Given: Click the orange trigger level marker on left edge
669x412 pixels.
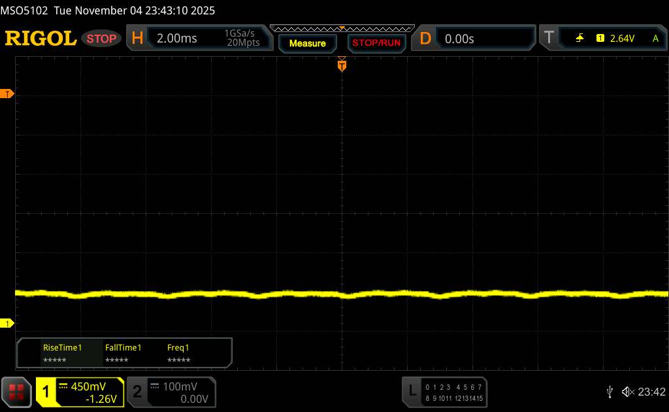Looking at the screenshot, I should [8, 94].
